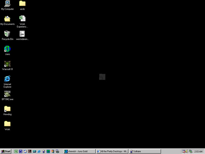The image size is (205, 154).
Task: Launch Excel from the Quick Launch bar
Action: coord(16,151)
